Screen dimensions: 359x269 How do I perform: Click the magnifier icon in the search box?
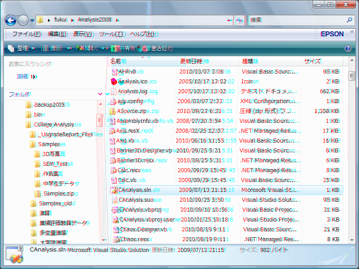coord(349,20)
